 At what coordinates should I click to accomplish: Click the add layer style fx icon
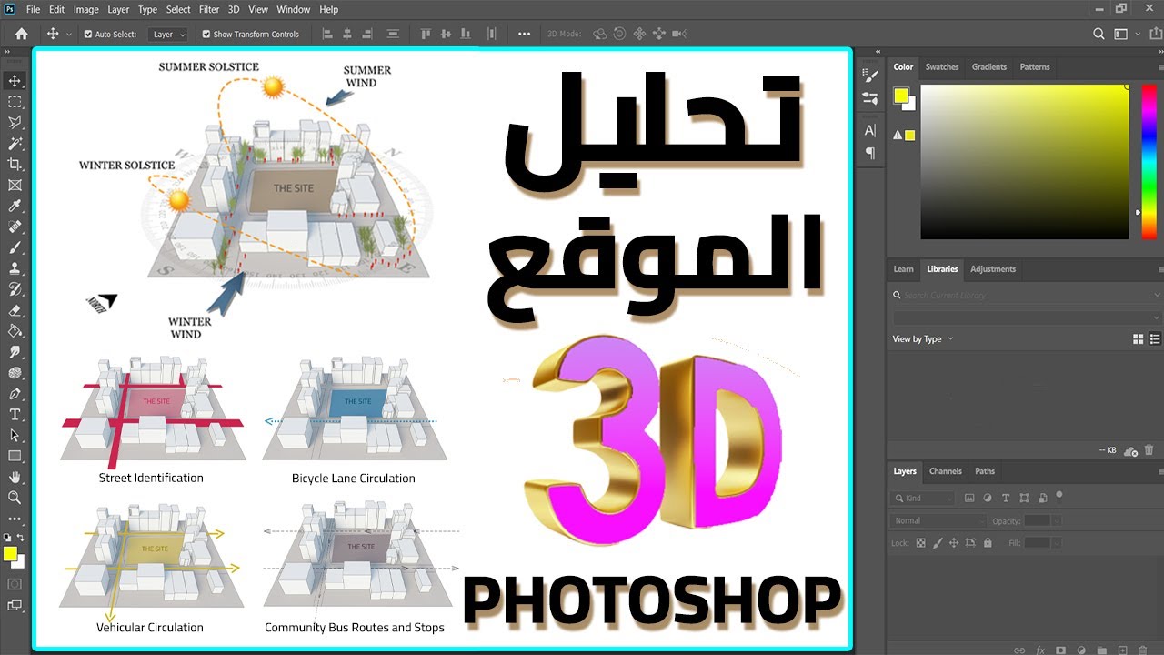point(1040,650)
